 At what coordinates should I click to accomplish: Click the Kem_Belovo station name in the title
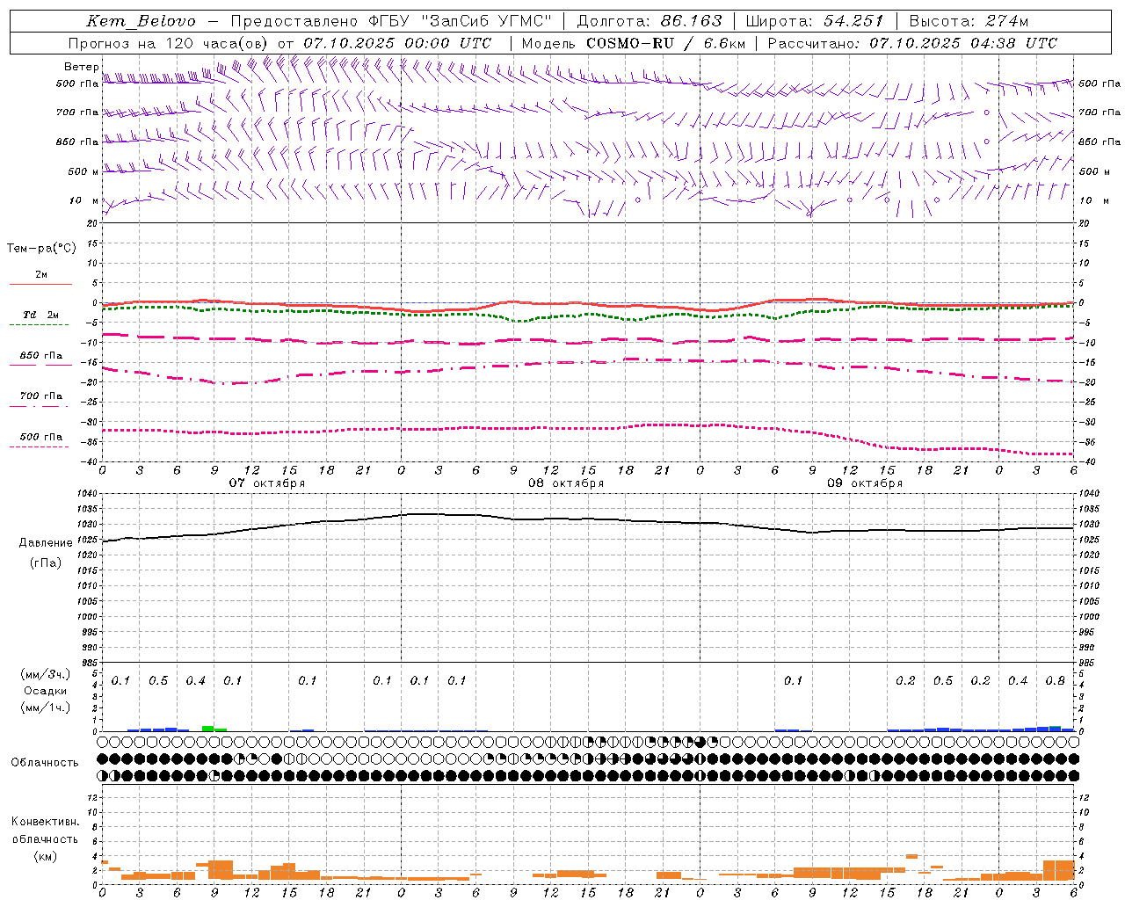(141, 21)
